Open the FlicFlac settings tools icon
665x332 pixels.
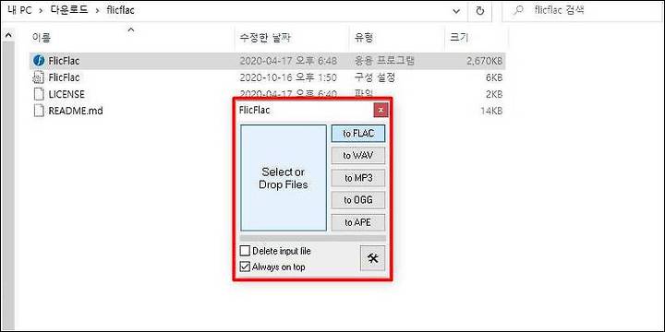coord(372,258)
